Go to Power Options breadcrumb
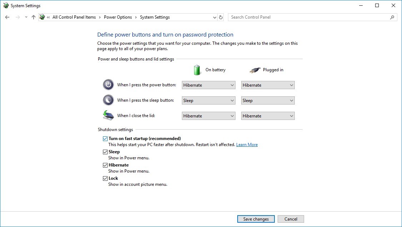 [118, 17]
